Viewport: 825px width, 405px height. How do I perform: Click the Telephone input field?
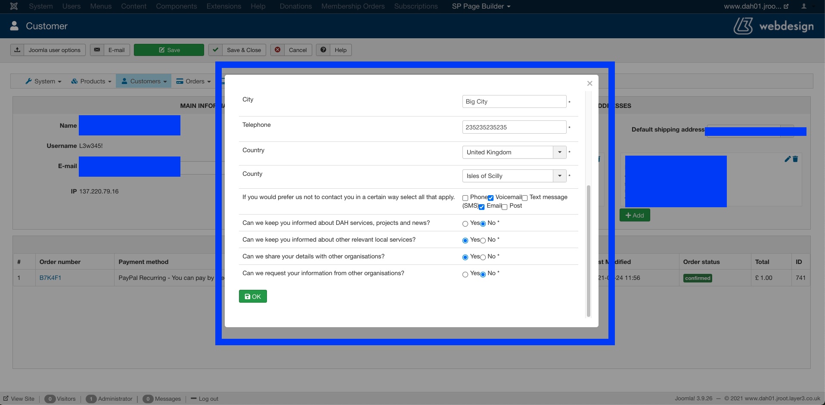click(514, 127)
